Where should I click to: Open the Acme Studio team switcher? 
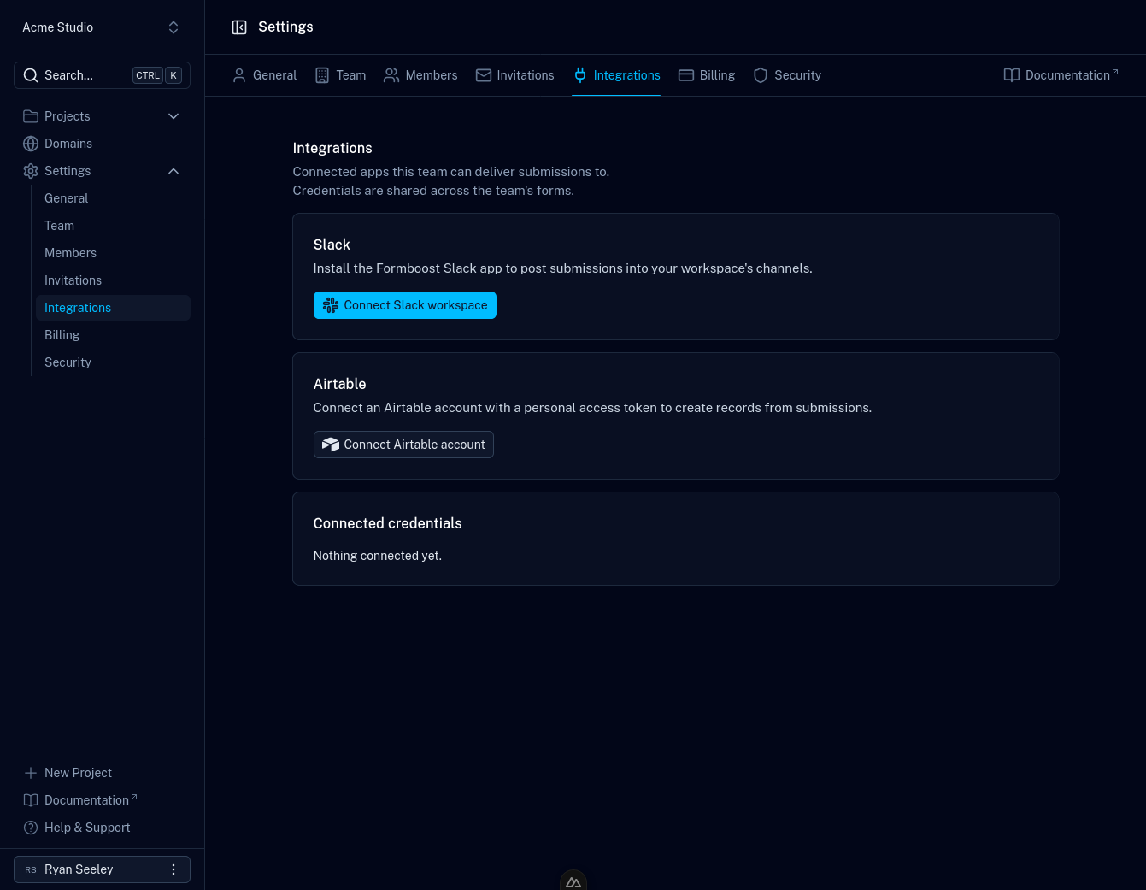(102, 27)
